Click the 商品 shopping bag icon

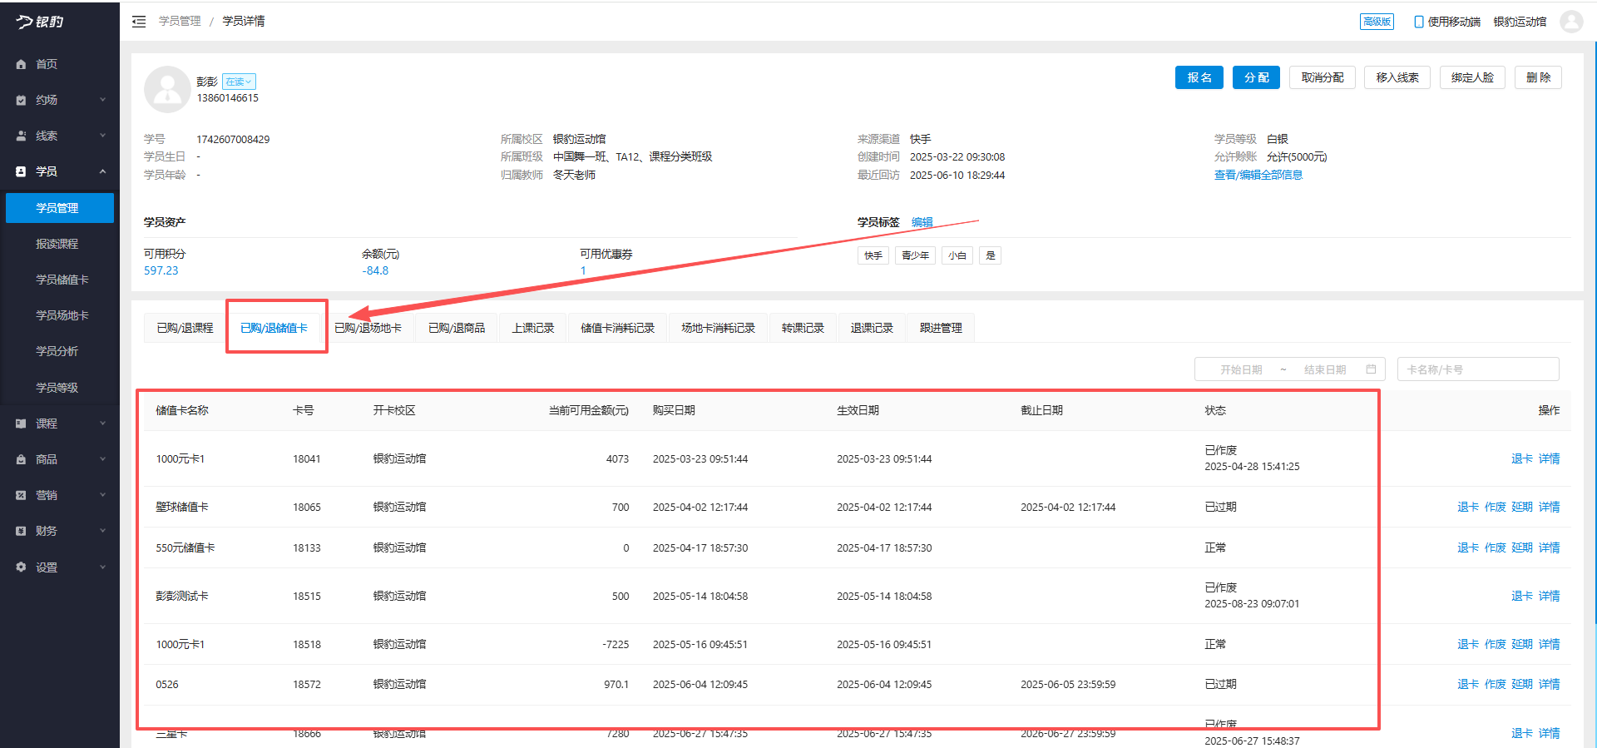click(x=21, y=459)
